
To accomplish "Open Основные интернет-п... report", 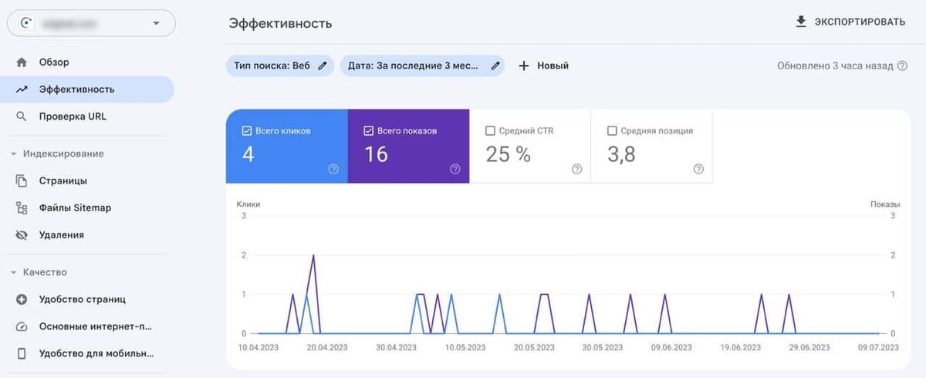I will pyautogui.click(x=96, y=326).
